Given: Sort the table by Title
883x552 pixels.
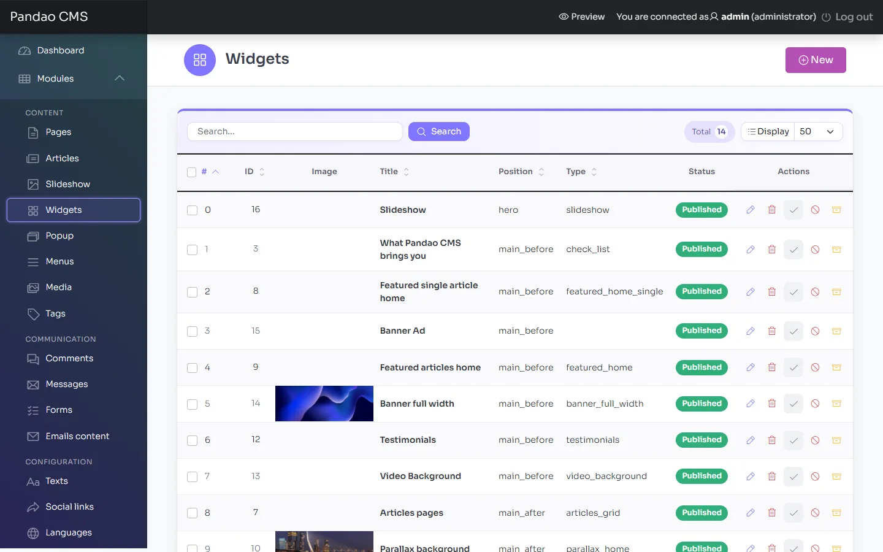Looking at the screenshot, I should (394, 172).
